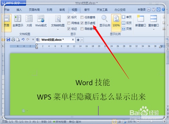Open the 插入 ribbon tab

pos(19,10)
